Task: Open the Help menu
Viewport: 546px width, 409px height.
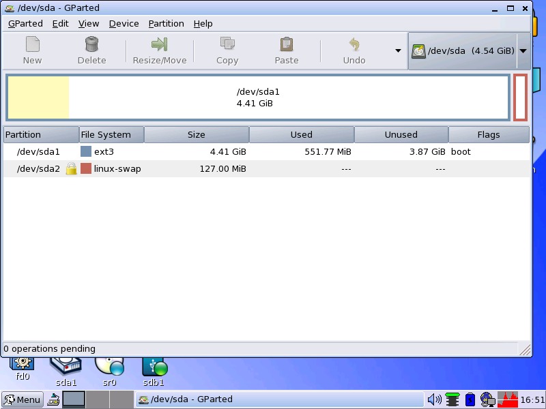Action: (203, 24)
